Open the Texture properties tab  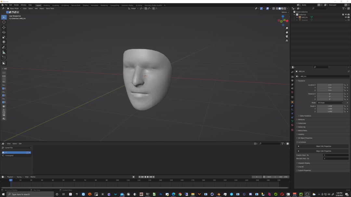[292, 130]
